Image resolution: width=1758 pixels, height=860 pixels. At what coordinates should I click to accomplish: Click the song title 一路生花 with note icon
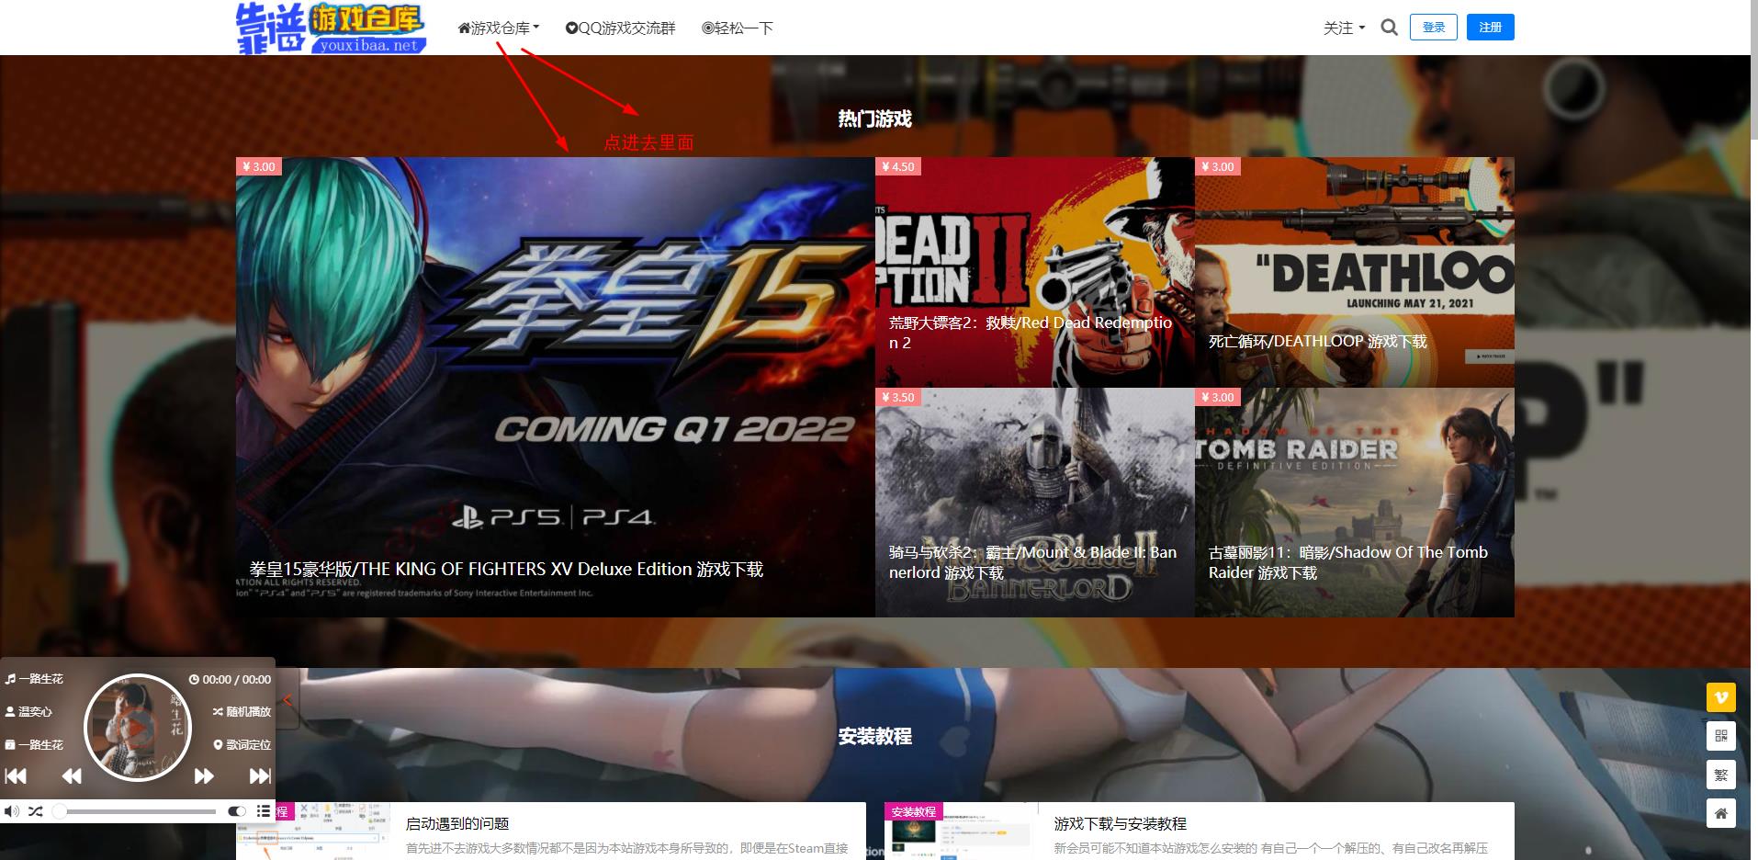[x=34, y=679]
